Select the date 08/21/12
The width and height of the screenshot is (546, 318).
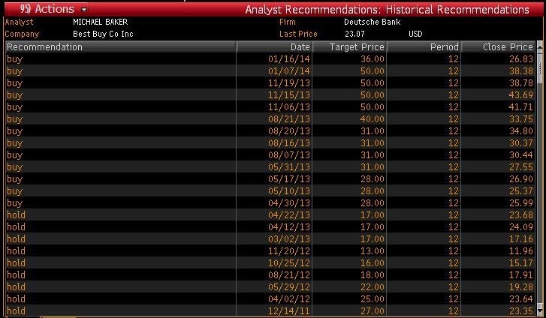click(289, 274)
